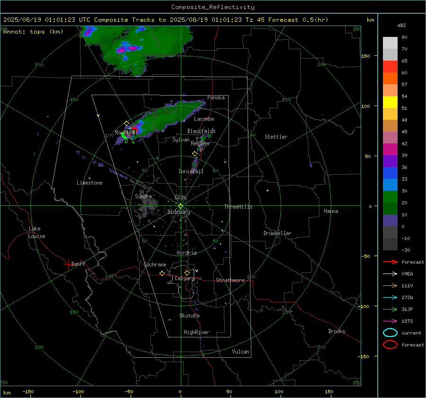Viewport: 426px width, 398px height.
Task: Click the Brooks label
Action: [337, 331]
